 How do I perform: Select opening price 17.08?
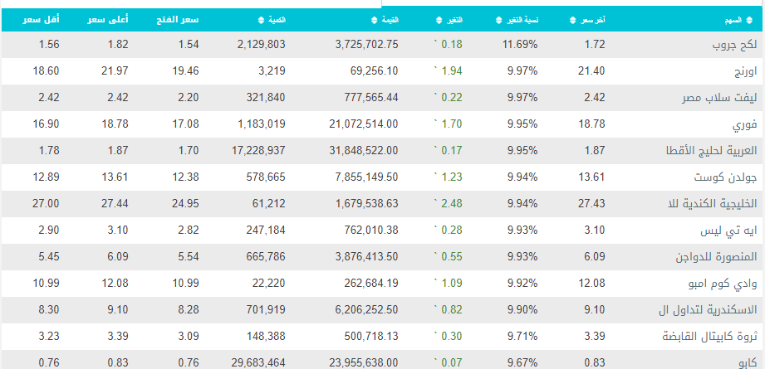click(185, 124)
